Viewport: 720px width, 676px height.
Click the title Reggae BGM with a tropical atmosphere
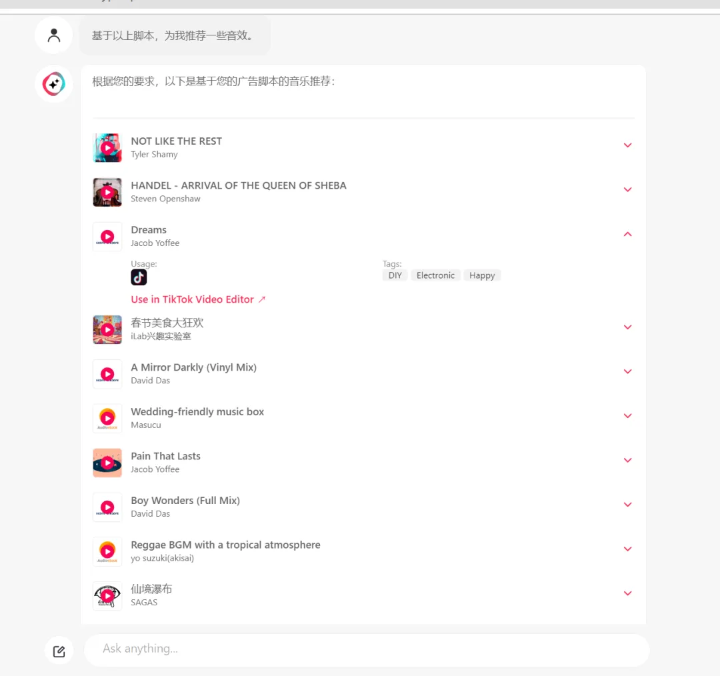225,545
